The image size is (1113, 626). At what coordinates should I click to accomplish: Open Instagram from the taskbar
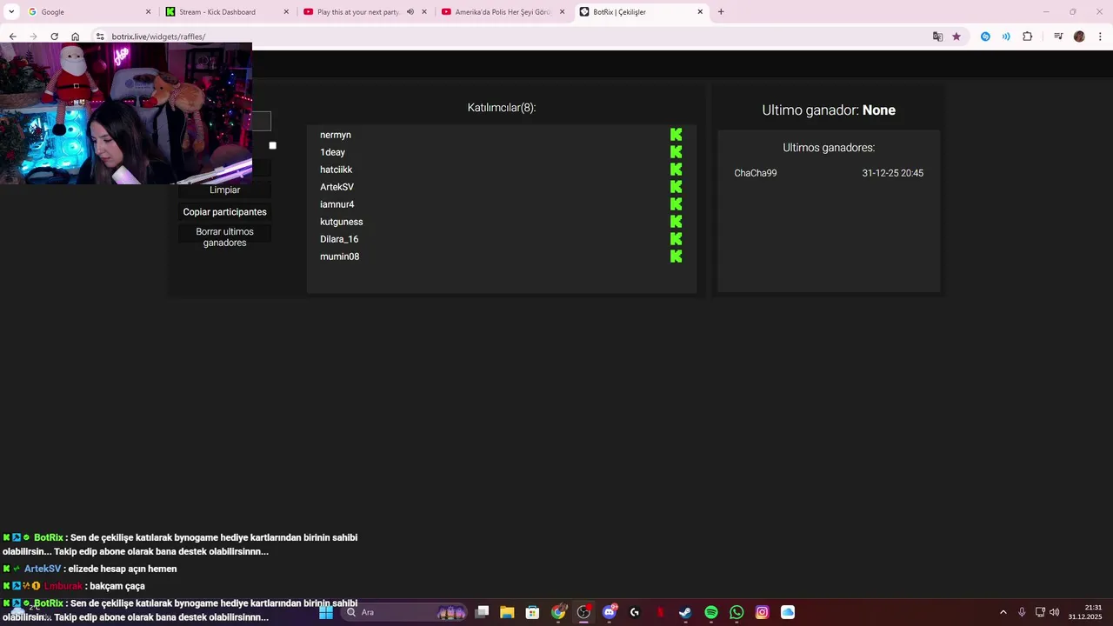[x=763, y=612]
